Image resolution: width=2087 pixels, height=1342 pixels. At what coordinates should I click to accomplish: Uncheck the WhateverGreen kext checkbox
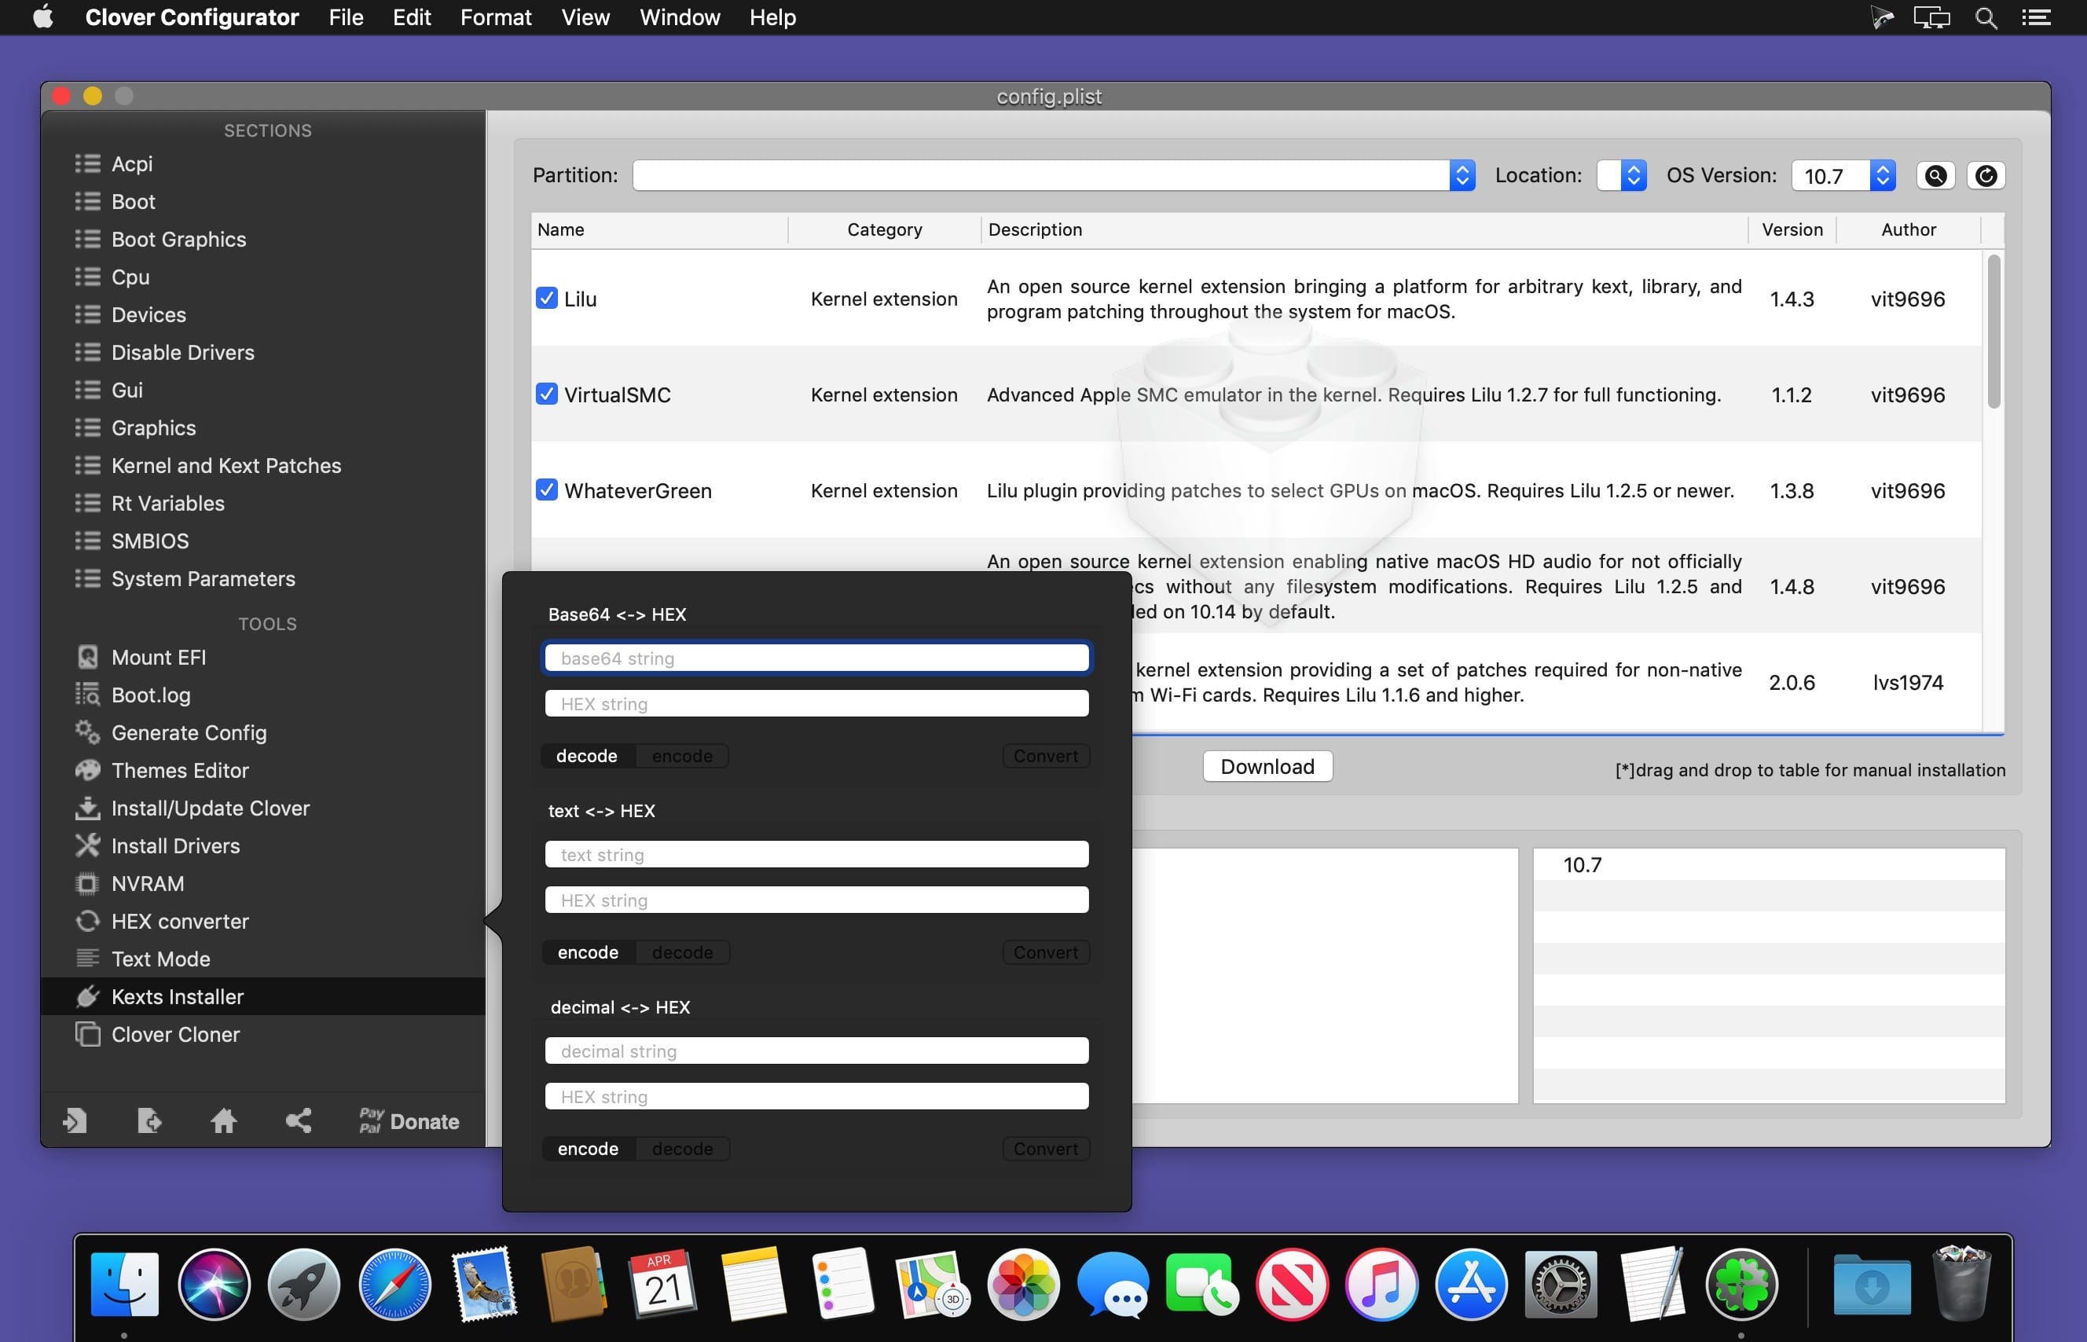tap(546, 490)
